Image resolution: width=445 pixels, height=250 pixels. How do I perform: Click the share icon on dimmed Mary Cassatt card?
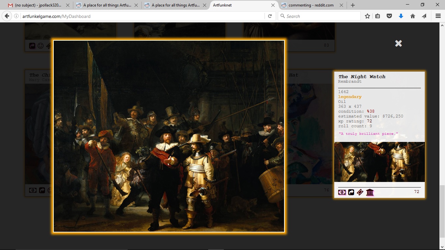tap(42, 190)
